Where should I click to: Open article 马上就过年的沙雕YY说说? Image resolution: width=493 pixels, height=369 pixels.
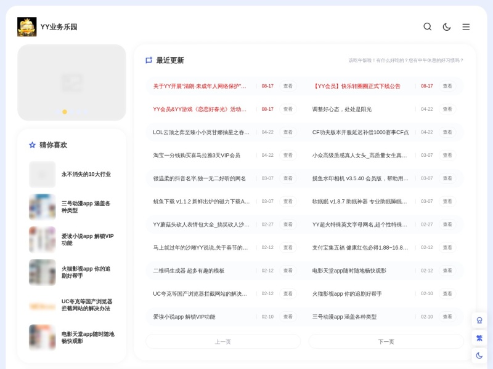click(200, 248)
